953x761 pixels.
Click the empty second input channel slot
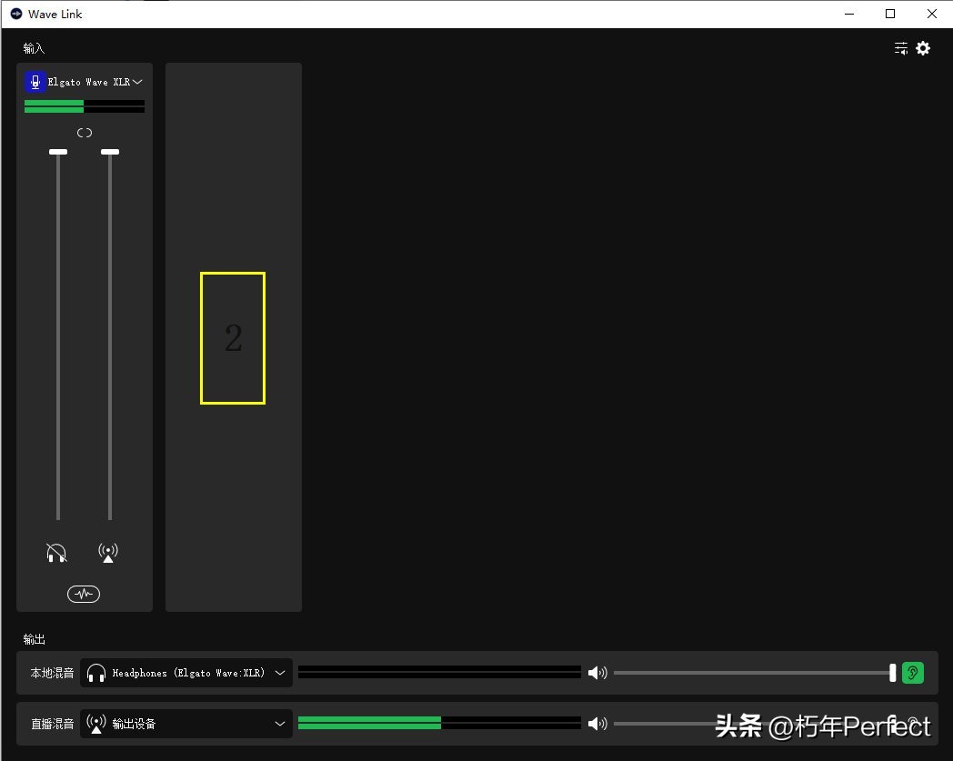click(234, 337)
